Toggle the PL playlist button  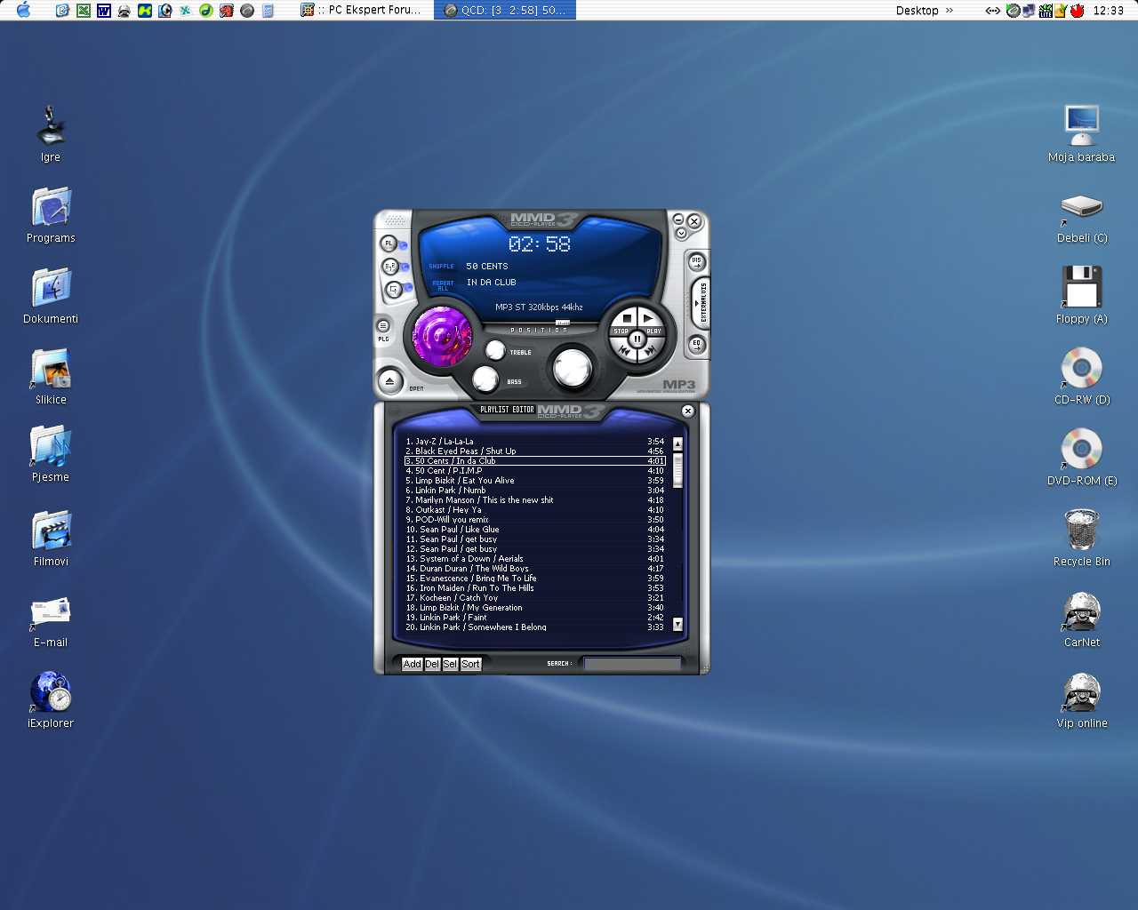[389, 243]
